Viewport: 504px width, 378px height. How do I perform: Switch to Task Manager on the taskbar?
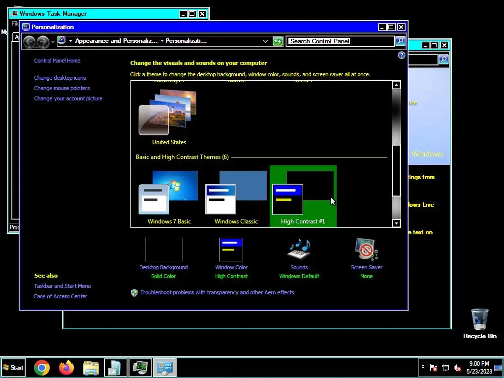coord(140,367)
